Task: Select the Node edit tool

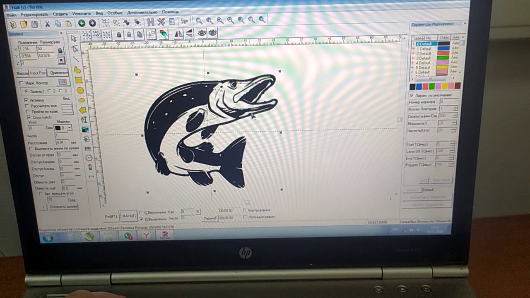Action: [75, 49]
